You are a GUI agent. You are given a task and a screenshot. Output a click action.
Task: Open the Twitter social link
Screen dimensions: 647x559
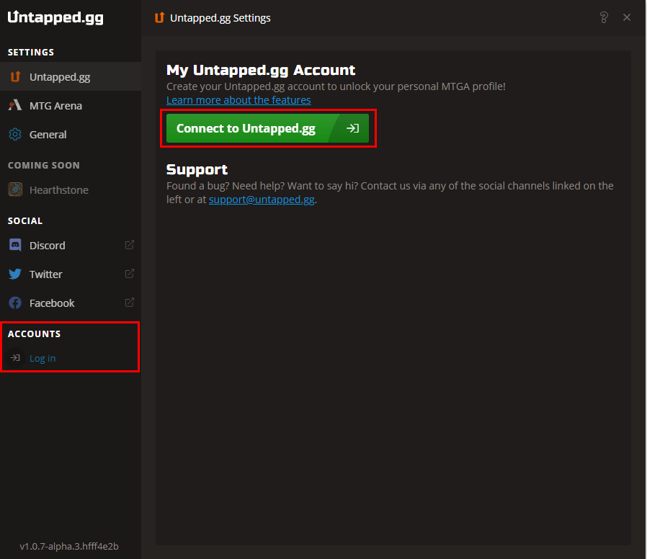pos(71,274)
